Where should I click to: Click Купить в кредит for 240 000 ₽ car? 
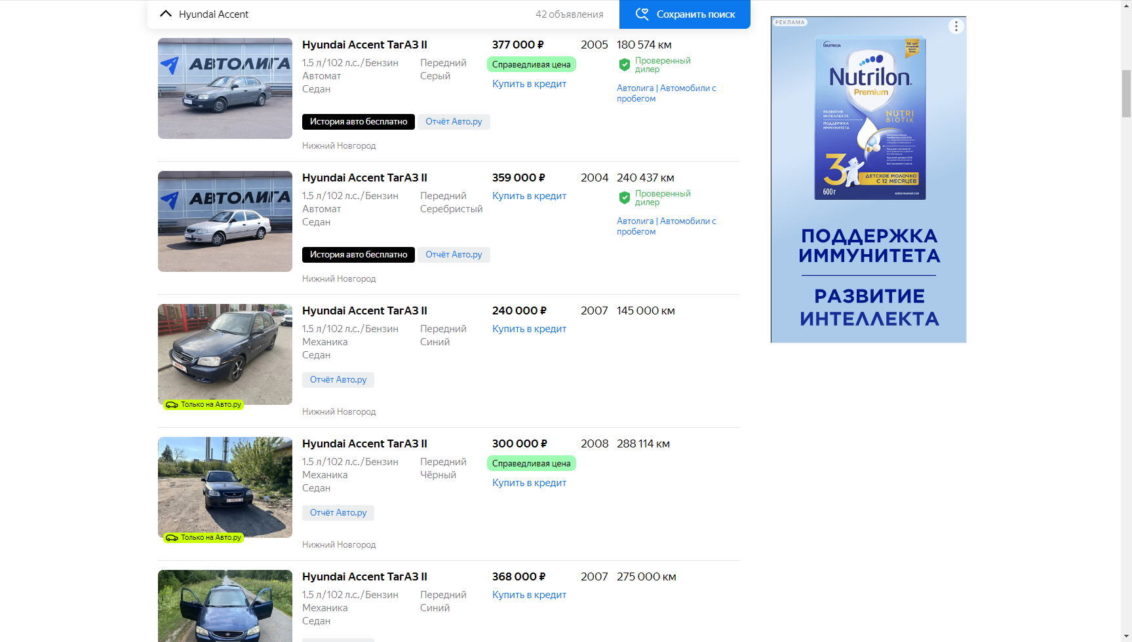pos(529,329)
